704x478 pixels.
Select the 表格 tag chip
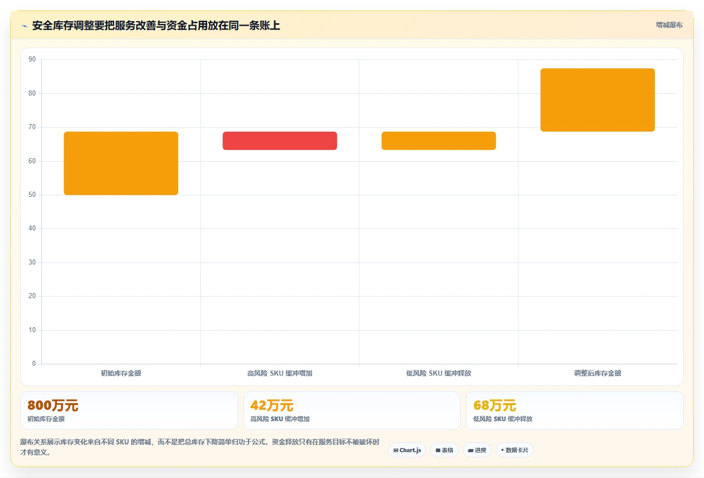coord(444,450)
